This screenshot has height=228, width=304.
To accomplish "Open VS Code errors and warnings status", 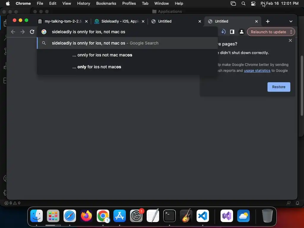I will tap(12, 203).
